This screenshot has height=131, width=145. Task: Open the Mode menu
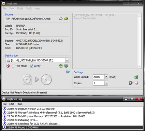(x=20, y=9)
